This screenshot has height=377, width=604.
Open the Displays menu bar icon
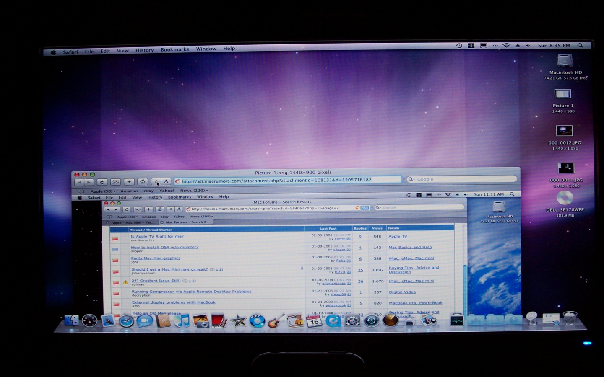coord(483,46)
